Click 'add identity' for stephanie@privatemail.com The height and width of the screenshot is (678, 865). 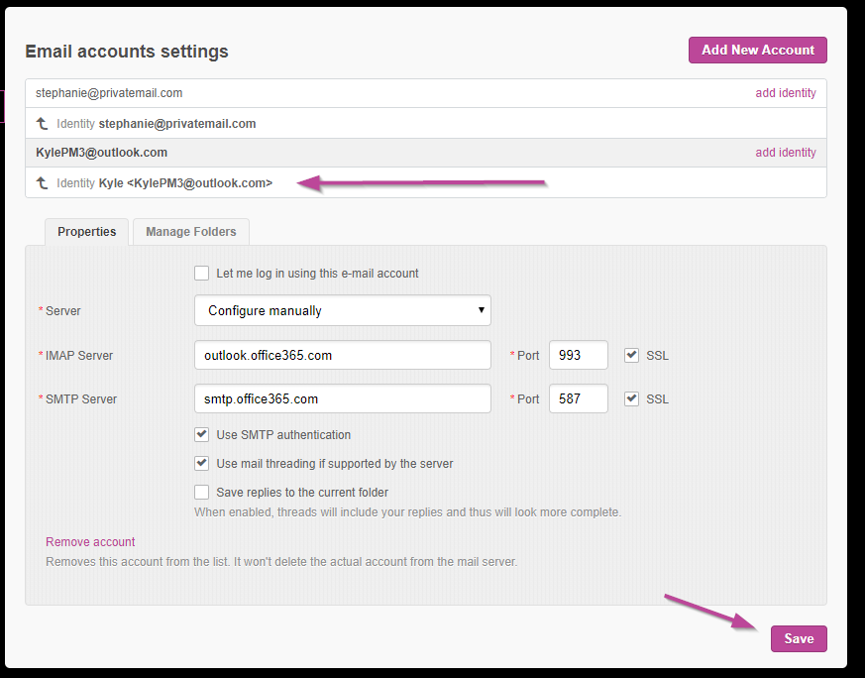pos(785,93)
